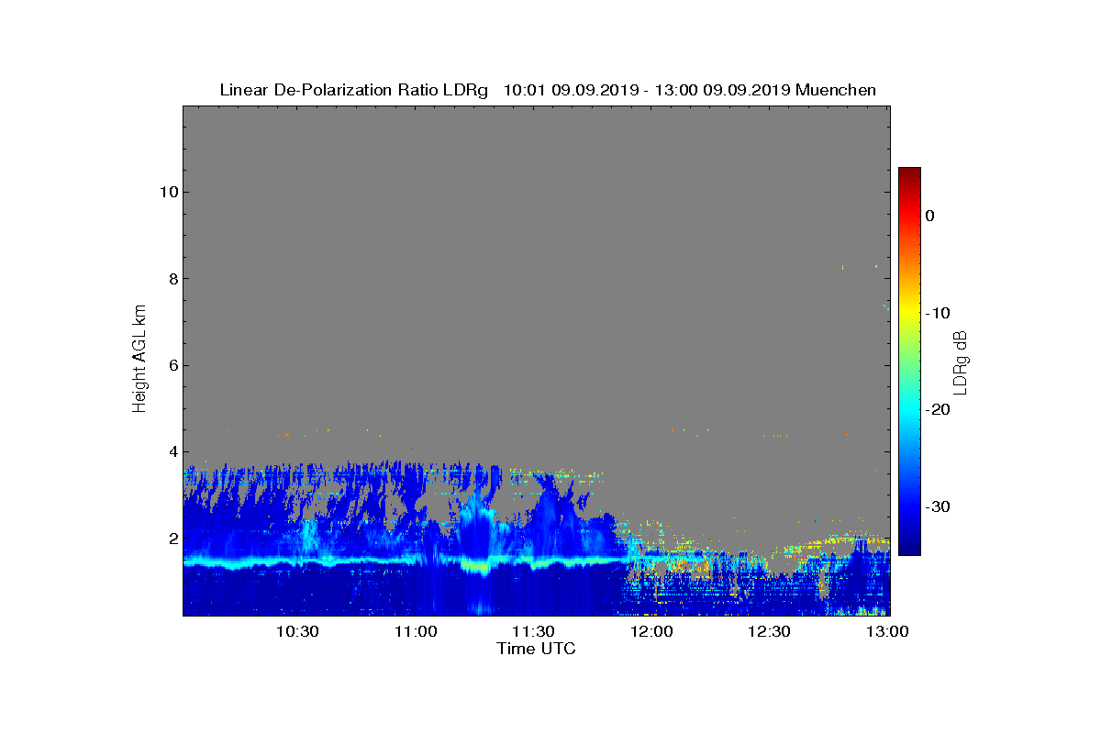This screenshot has width=1101, height=734.
Task: Click the yellow region of the colorbar
Action: point(909,313)
